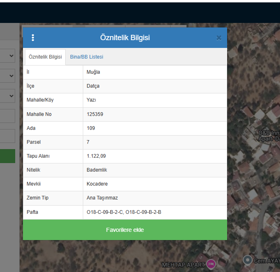The image size is (280, 272).
Task: Switch to the Öznitelik Bilgisi tab
Action: point(45,57)
